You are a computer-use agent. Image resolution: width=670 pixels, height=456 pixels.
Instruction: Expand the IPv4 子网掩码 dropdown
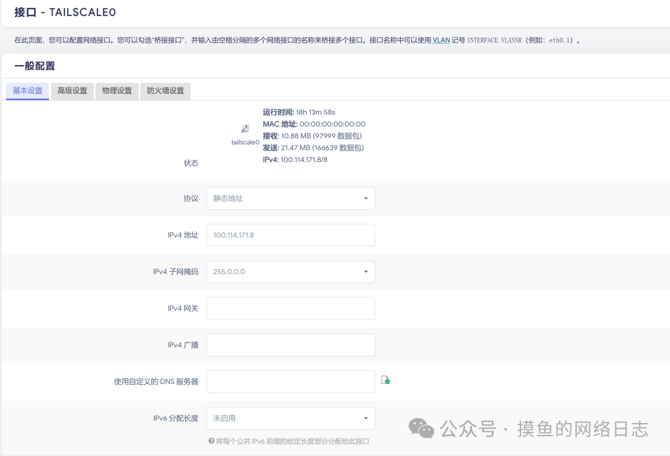tap(290, 272)
